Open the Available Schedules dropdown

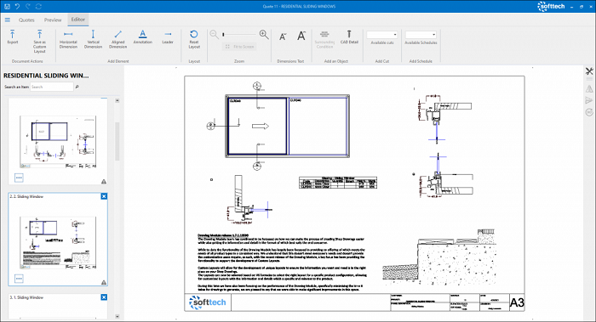point(421,35)
